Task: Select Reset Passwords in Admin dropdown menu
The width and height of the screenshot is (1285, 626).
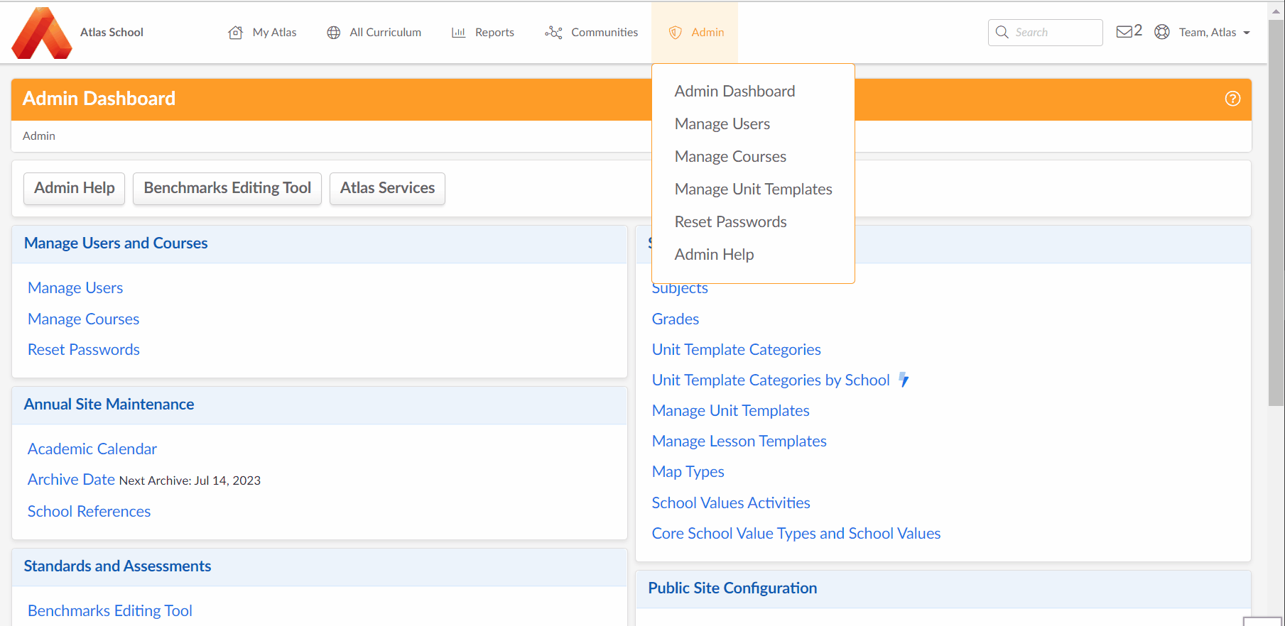Action: click(x=730, y=221)
